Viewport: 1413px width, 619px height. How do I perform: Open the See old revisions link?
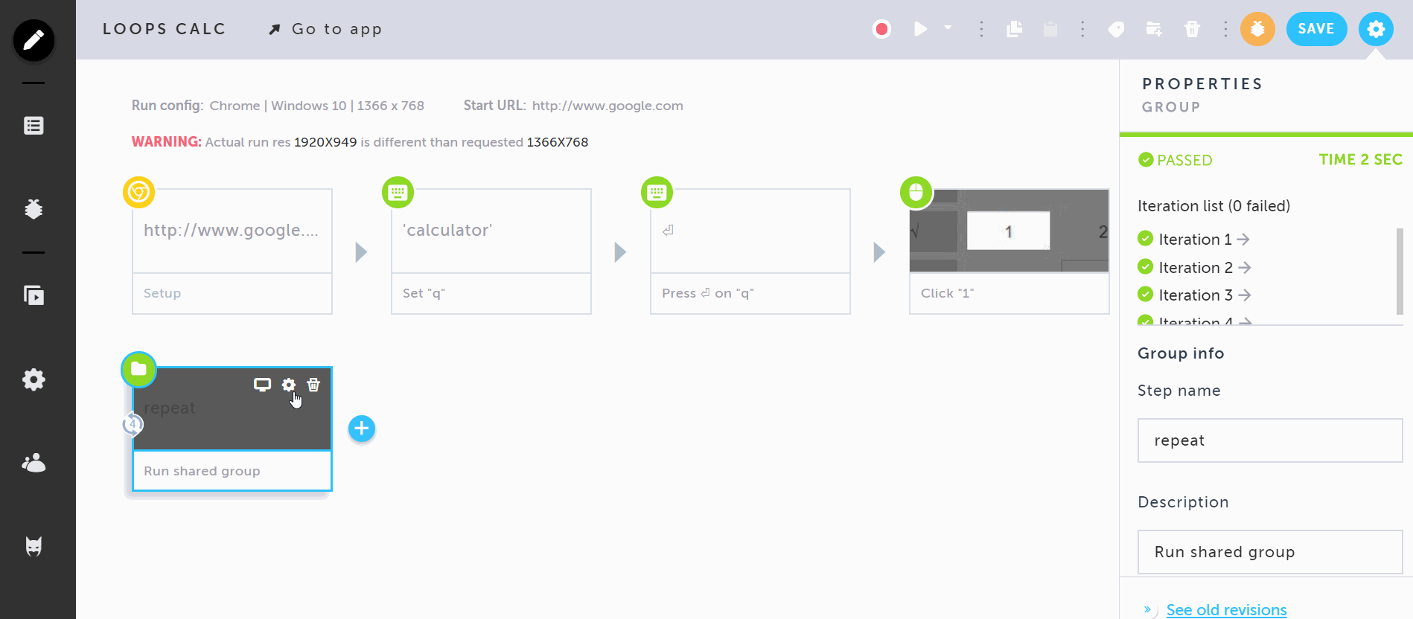(x=1226, y=610)
